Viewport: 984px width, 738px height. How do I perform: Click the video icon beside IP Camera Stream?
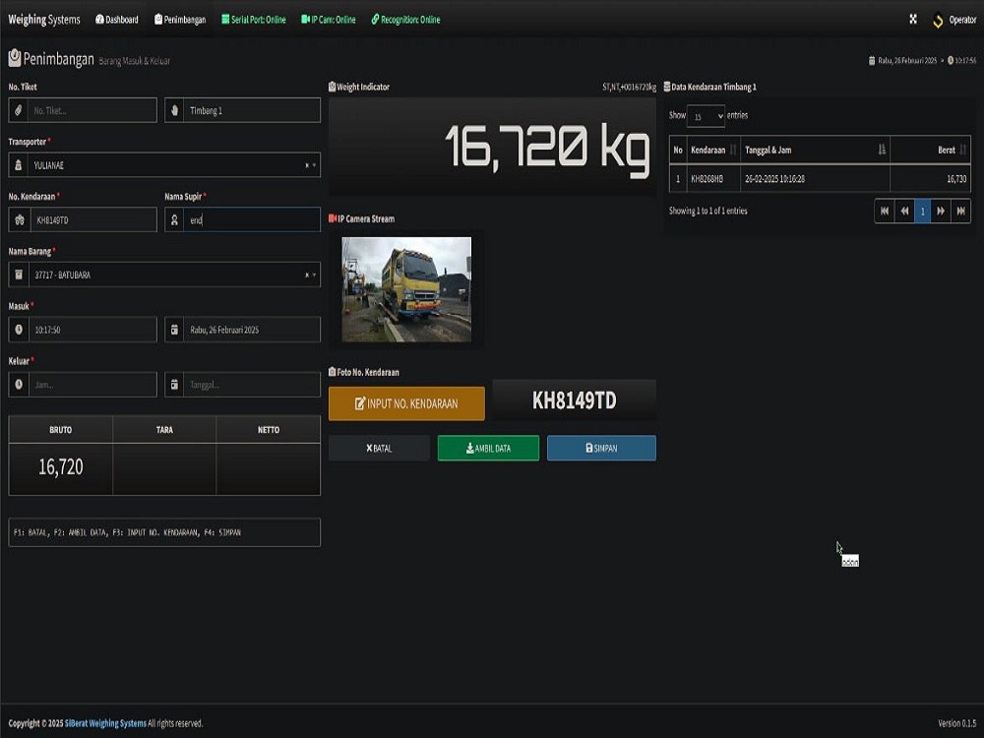pos(333,218)
